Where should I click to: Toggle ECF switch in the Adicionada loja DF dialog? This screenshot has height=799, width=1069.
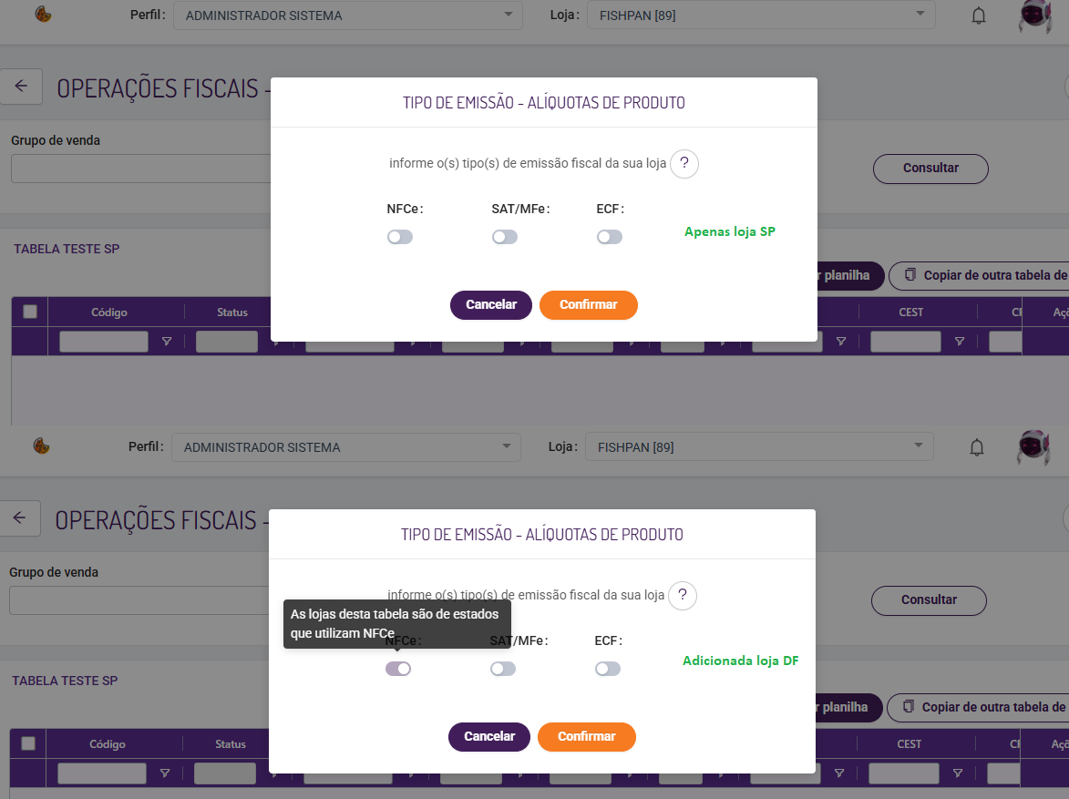point(608,669)
